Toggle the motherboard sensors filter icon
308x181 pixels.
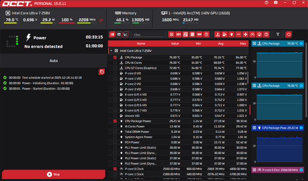pos(185,34)
